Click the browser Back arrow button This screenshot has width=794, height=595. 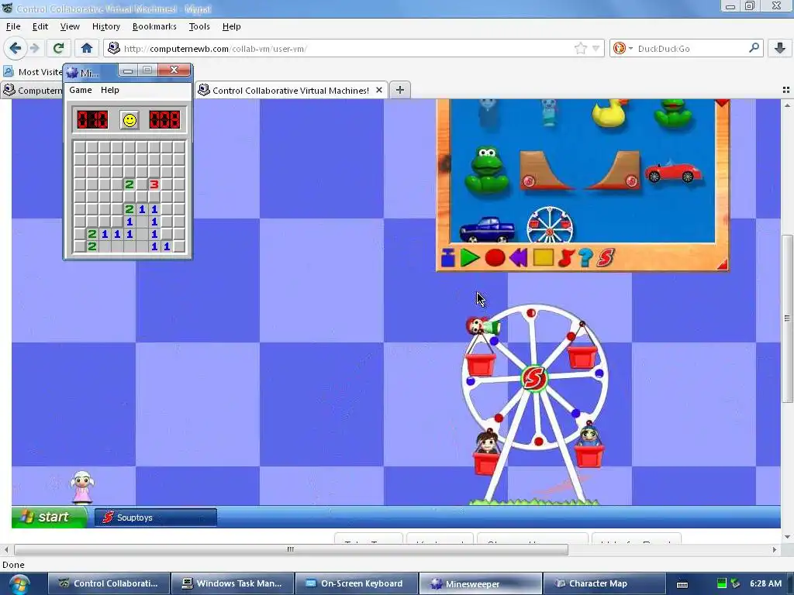16,48
